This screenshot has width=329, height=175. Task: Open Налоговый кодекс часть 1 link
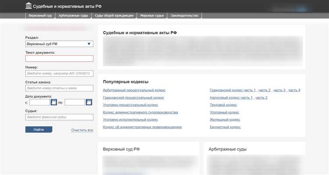click(231, 98)
